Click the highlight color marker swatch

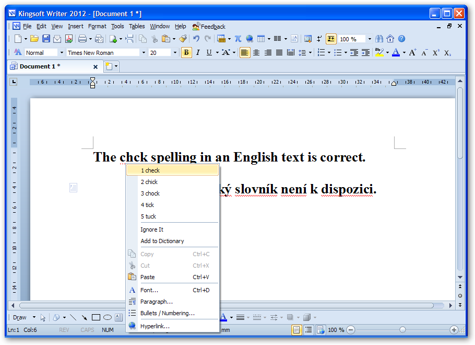[x=379, y=53]
